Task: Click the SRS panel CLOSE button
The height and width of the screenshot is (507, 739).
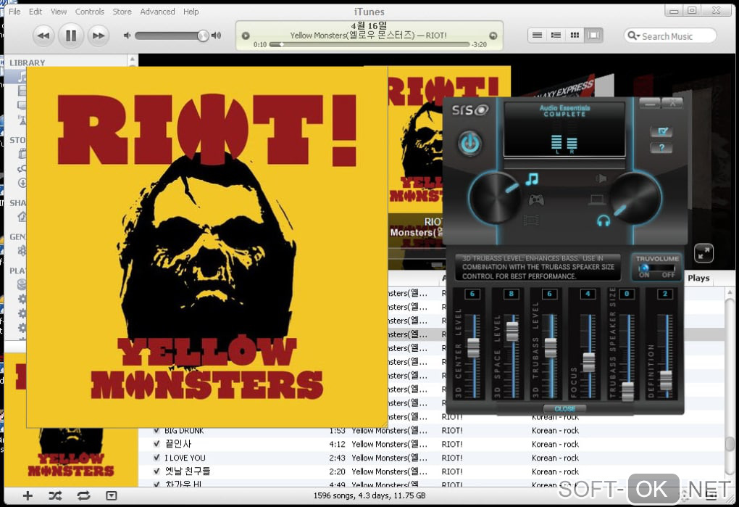Action: 564,408
